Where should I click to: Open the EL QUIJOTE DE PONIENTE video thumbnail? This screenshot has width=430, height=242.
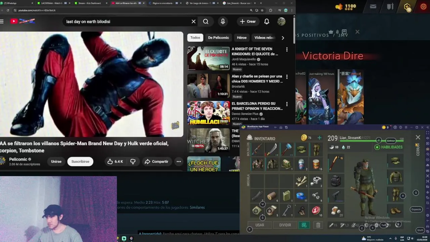coord(208,58)
